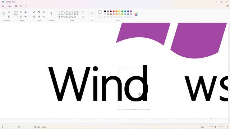This screenshot has height=129, width=230.
Task: Select the Pencil tool
Action: tap(34, 12)
